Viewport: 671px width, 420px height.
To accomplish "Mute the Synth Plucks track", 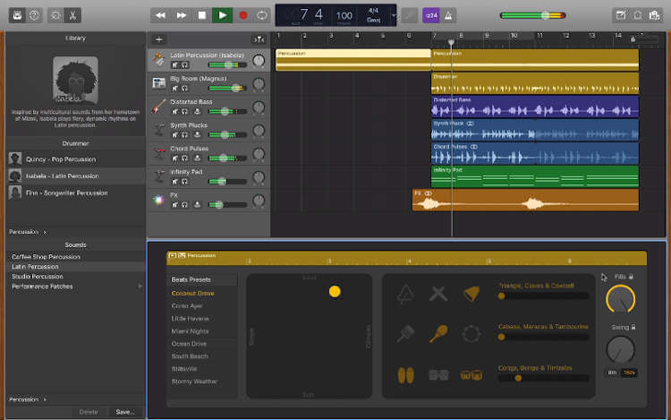I will point(174,135).
